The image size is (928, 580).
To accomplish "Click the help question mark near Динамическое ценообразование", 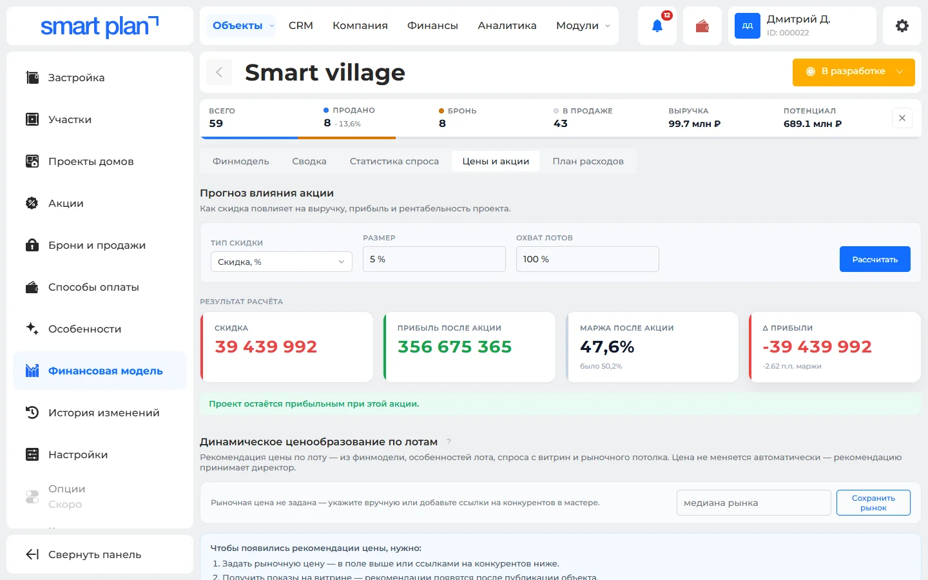I will point(449,441).
